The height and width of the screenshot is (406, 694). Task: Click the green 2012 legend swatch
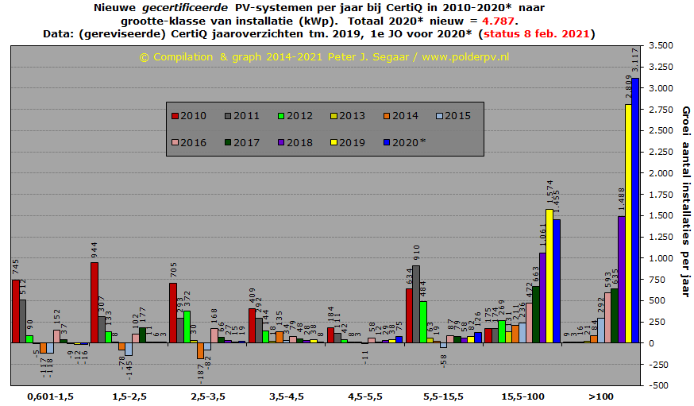tap(281, 116)
